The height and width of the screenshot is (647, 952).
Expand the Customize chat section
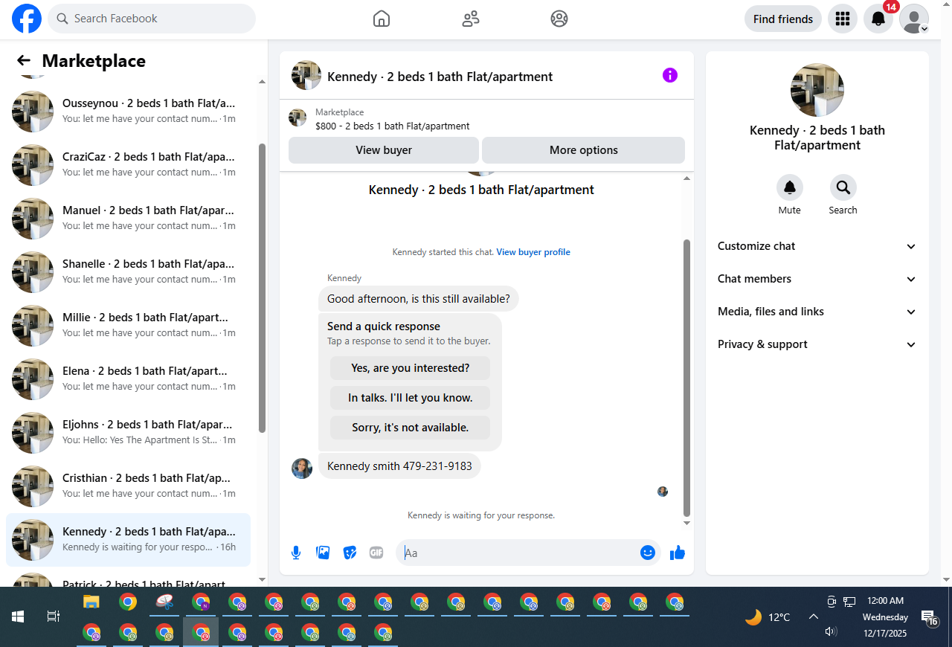[817, 246]
